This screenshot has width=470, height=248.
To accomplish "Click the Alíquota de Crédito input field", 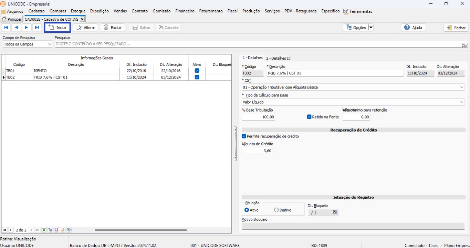I will 257,151.
